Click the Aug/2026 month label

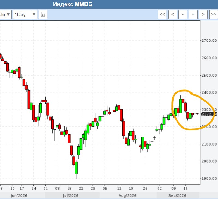pyautogui.click(x=127, y=196)
